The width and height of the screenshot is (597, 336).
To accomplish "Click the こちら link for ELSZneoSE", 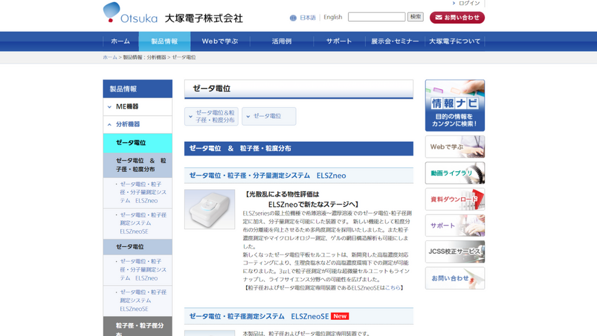I will pyautogui.click(x=392, y=288).
